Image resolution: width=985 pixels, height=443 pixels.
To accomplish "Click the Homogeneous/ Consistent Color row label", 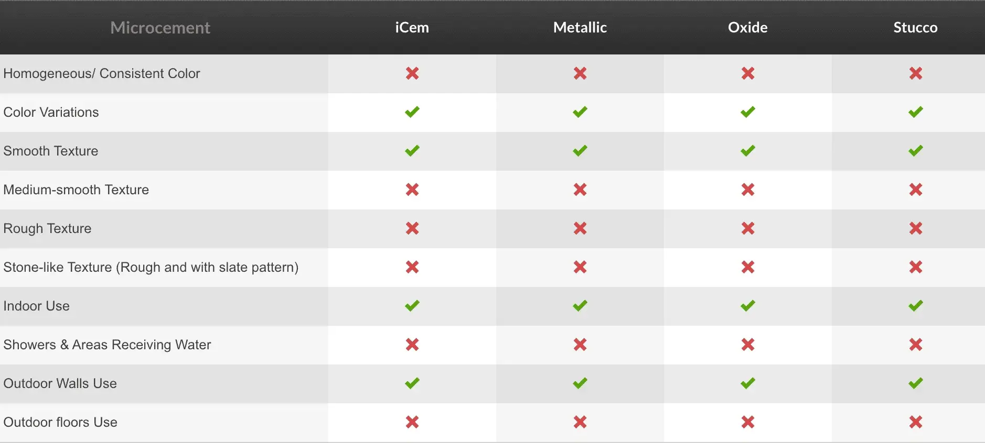I will (x=102, y=73).
